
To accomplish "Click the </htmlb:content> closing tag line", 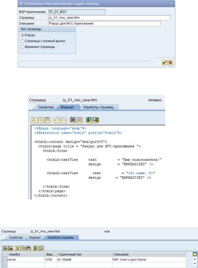I will tap(51, 196).
